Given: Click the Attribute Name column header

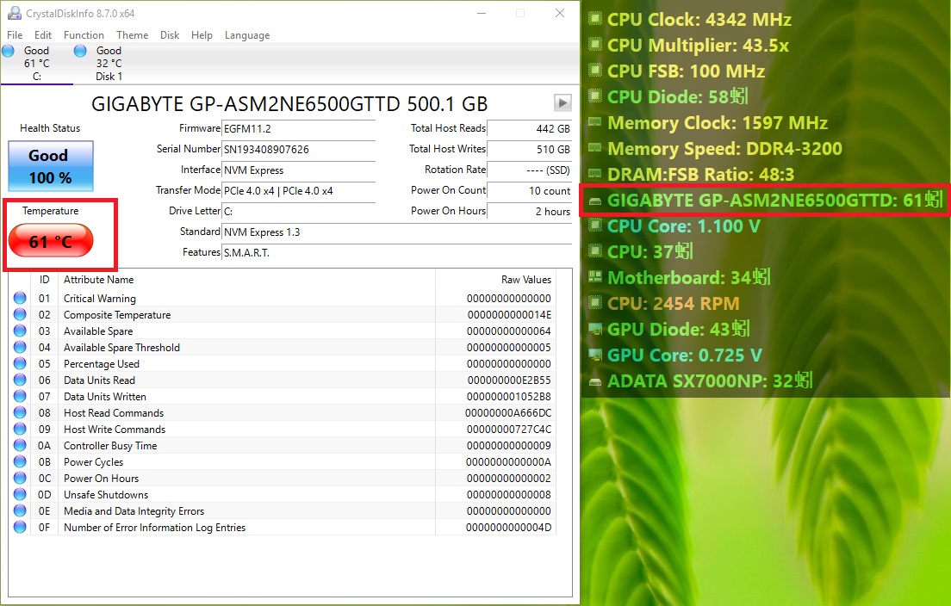Looking at the screenshot, I should (99, 280).
